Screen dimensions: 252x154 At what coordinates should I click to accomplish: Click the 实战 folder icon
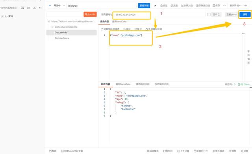pyautogui.click(x=6, y=16)
